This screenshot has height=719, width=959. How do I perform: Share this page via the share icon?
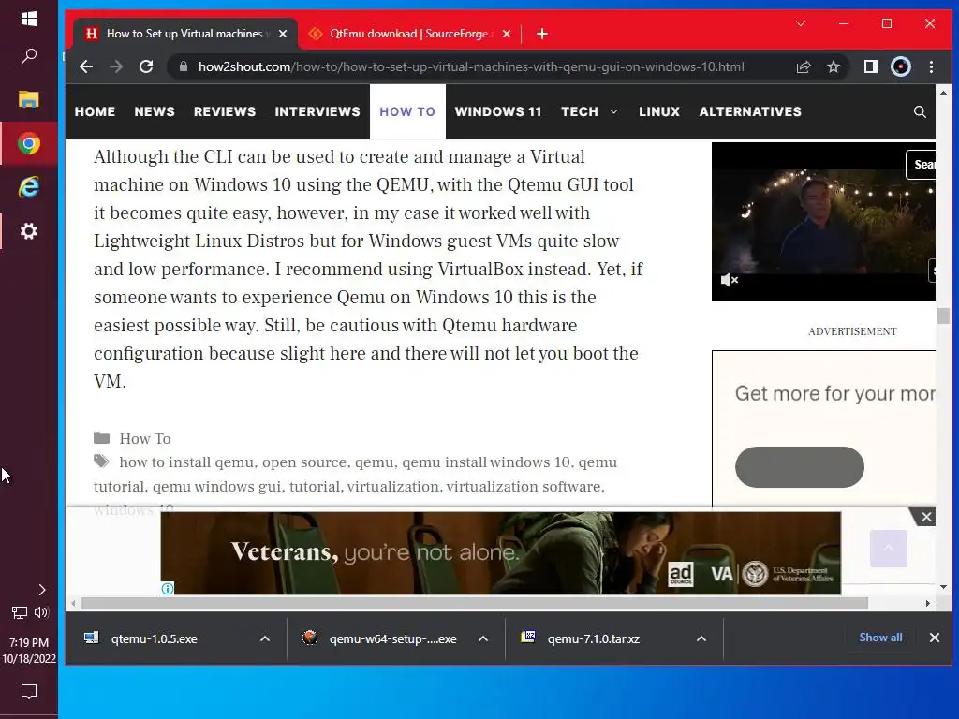pos(803,66)
